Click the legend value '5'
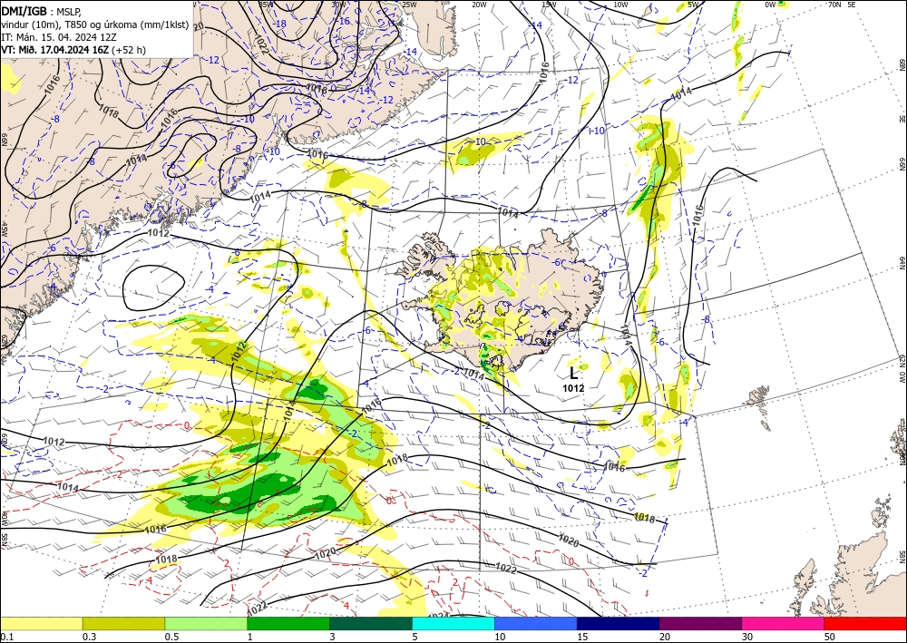 [x=414, y=637]
